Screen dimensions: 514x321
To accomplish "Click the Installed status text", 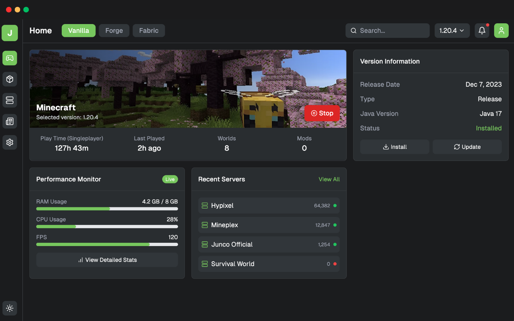I will pos(489,128).
